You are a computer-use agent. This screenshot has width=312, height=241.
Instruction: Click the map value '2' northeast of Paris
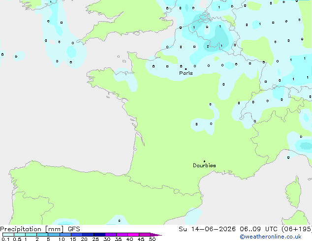point(208,46)
